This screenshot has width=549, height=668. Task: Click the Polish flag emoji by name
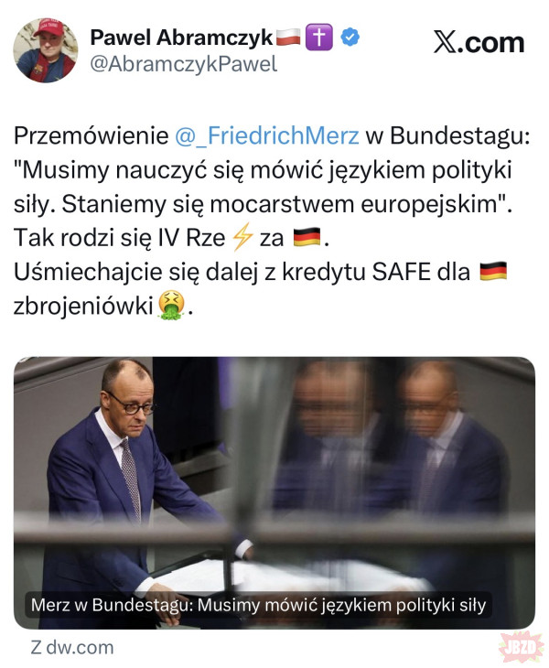point(288,38)
